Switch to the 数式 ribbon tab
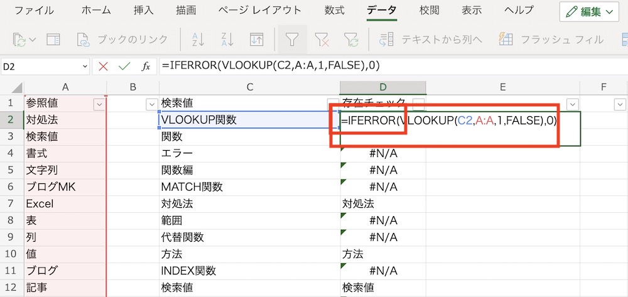 [x=335, y=11]
